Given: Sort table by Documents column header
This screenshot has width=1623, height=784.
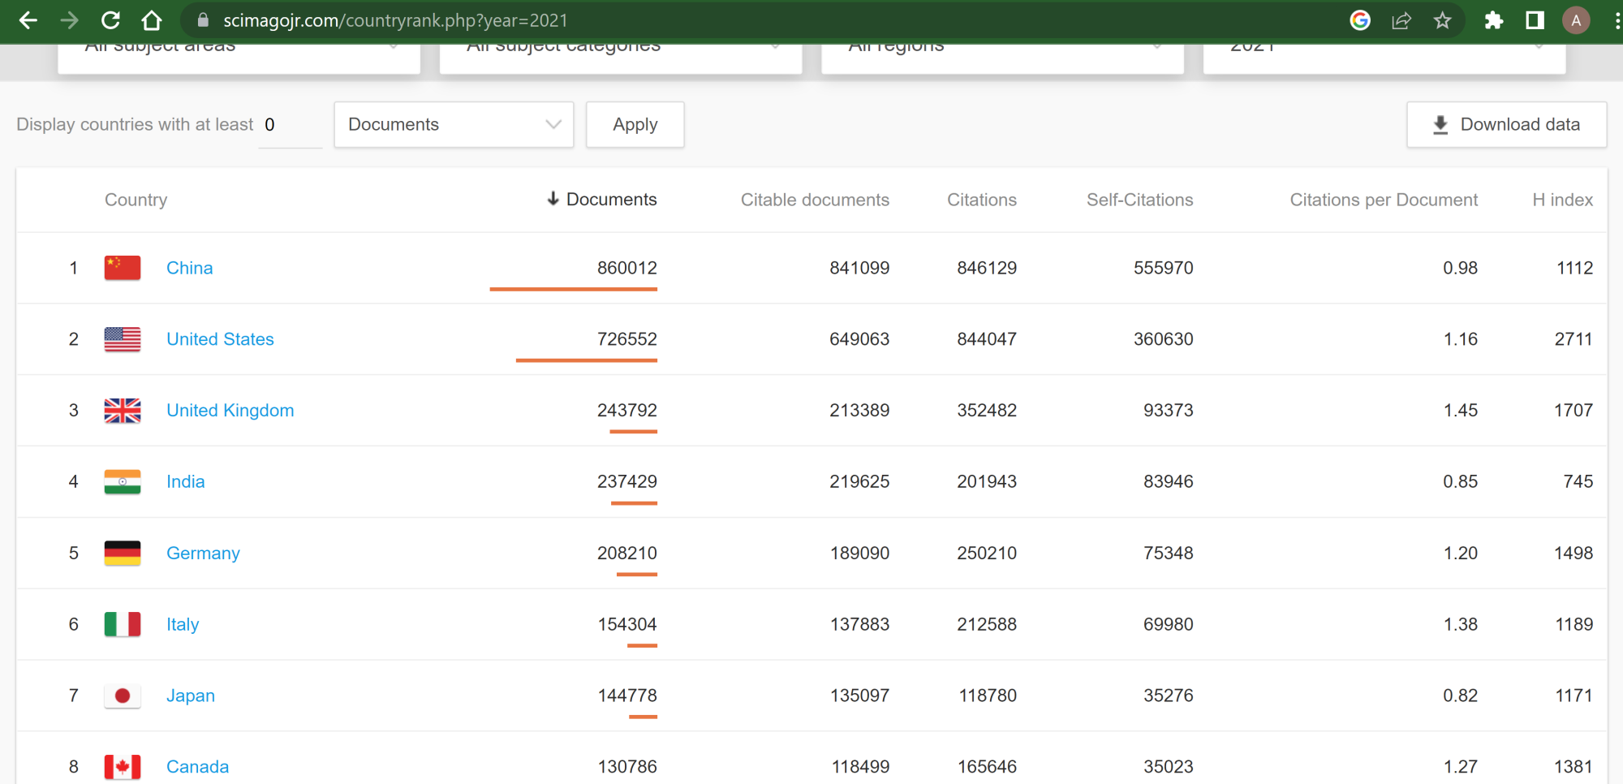Looking at the screenshot, I should point(601,200).
